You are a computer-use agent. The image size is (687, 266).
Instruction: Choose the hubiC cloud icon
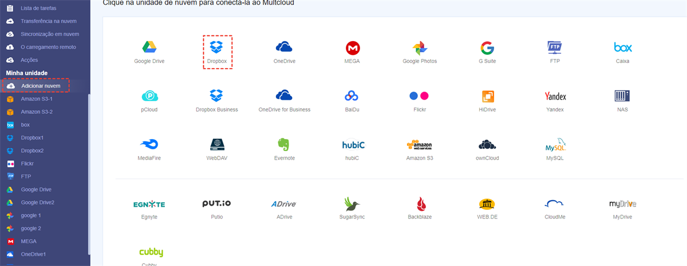coord(352,145)
